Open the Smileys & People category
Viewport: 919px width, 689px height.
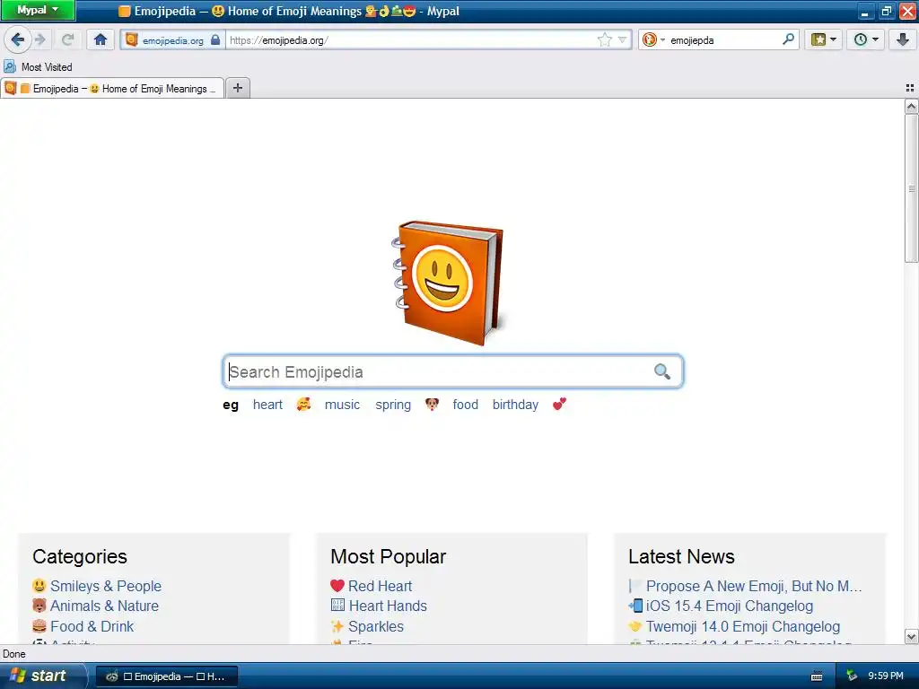(x=106, y=586)
